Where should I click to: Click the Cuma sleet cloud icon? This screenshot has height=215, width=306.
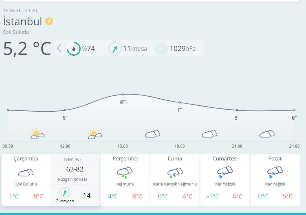175,173
